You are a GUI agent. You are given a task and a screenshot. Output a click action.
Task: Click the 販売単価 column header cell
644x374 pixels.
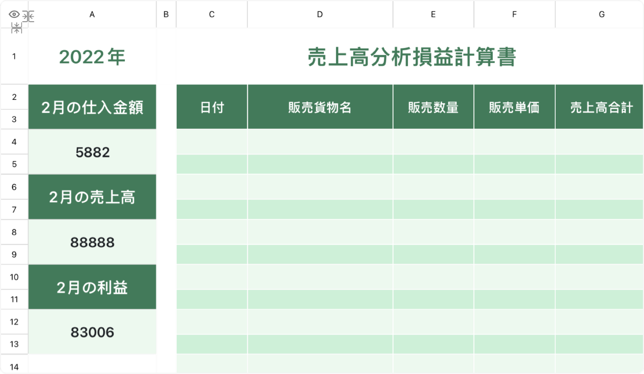pyautogui.click(x=514, y=107)
